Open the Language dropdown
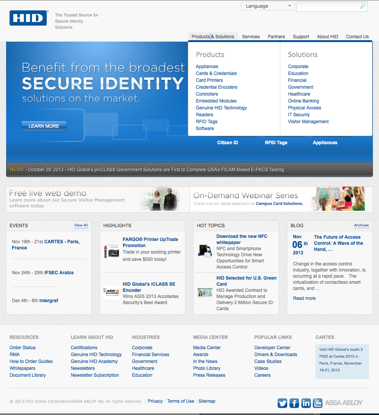Screen dimensions: 379x415 click(268, 6)
